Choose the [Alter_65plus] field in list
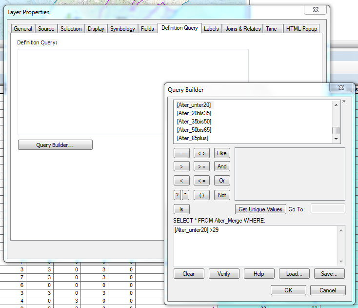358x308 pixels. pos(192,138)
